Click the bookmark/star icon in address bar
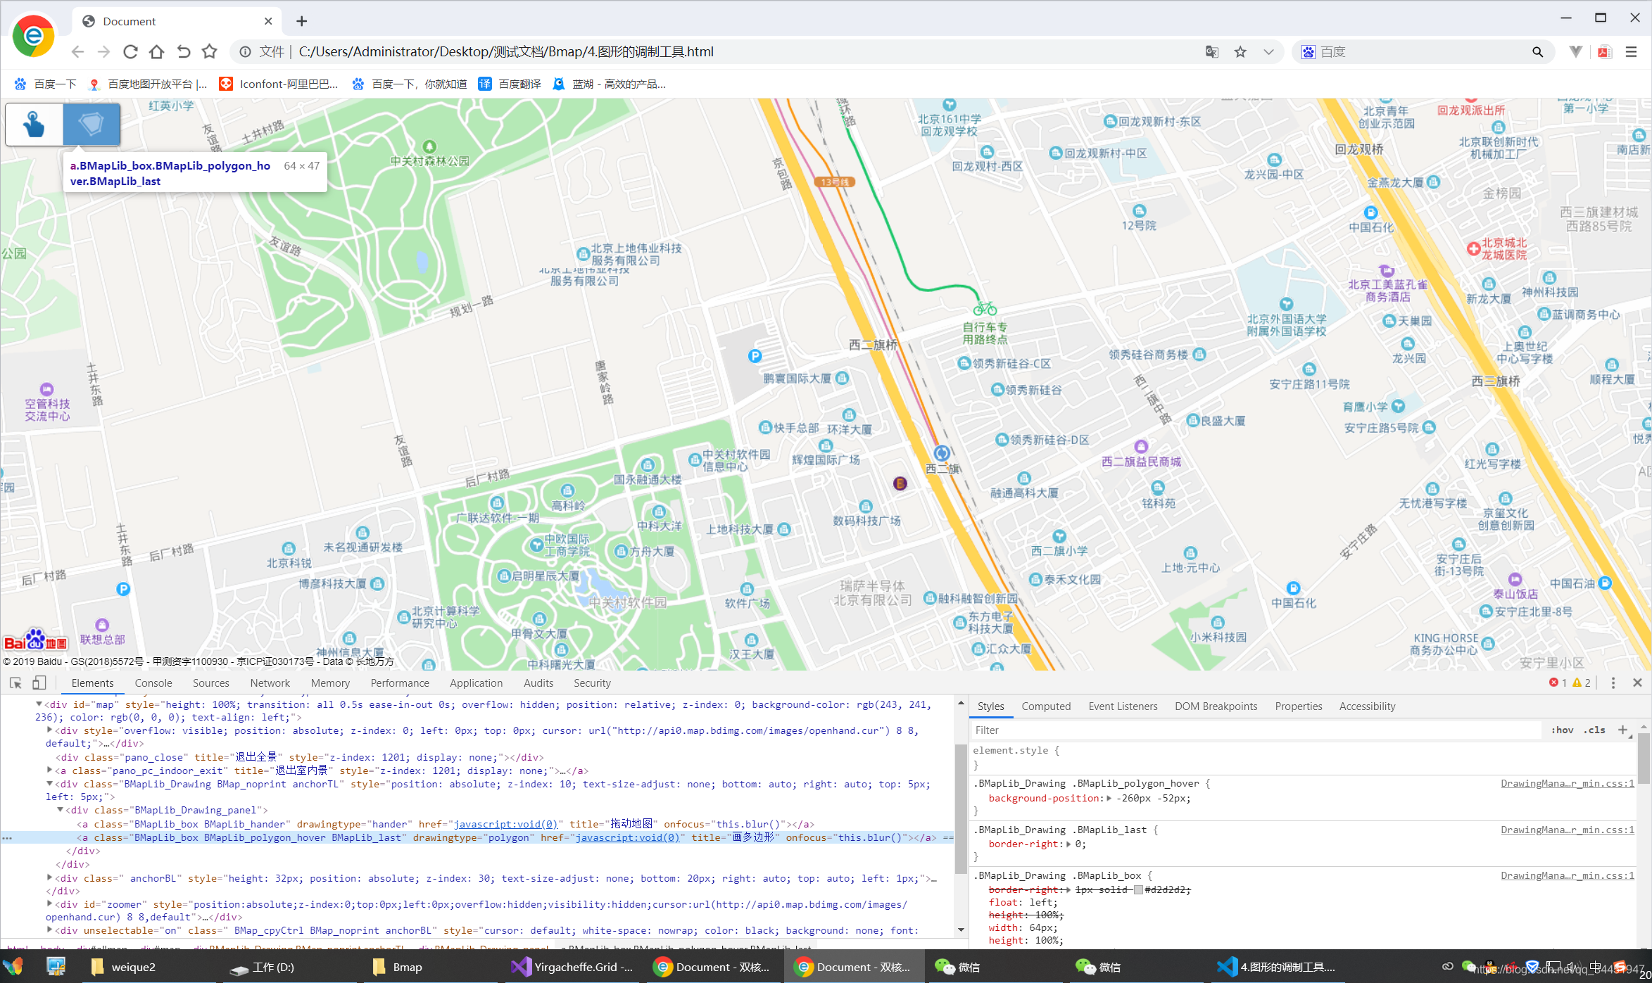The image size is (1652, 983). pyautogui.click(x=1240, y=51)
